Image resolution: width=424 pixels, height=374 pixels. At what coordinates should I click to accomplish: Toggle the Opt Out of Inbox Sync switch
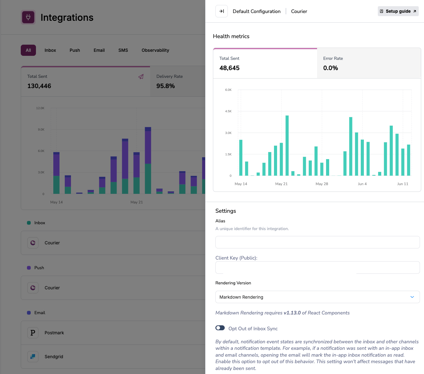coord(220,328)
